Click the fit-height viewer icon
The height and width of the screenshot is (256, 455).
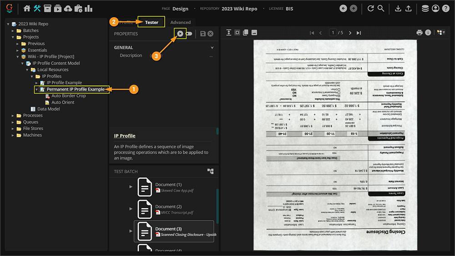pyautogui.click(x=229, y=32)
